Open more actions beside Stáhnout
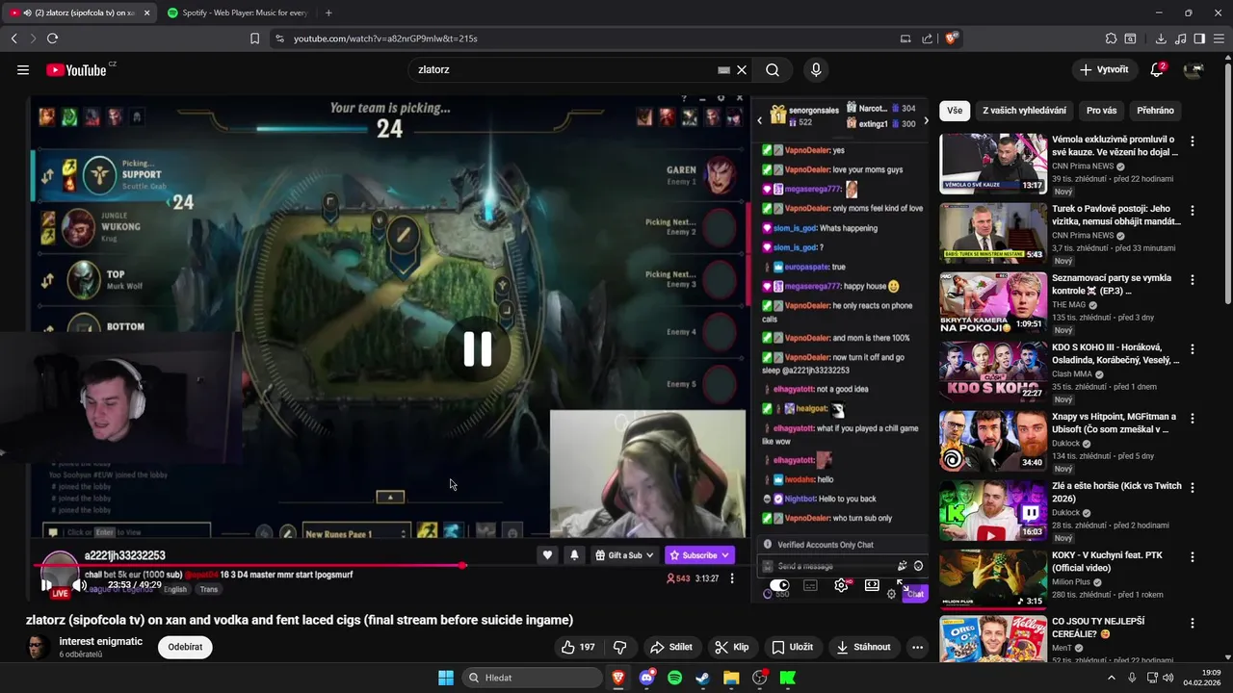 [917, 647]
